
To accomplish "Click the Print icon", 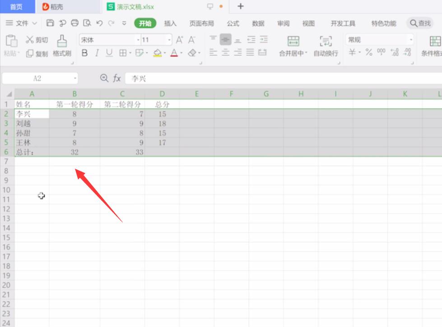I will click(74, 23).
